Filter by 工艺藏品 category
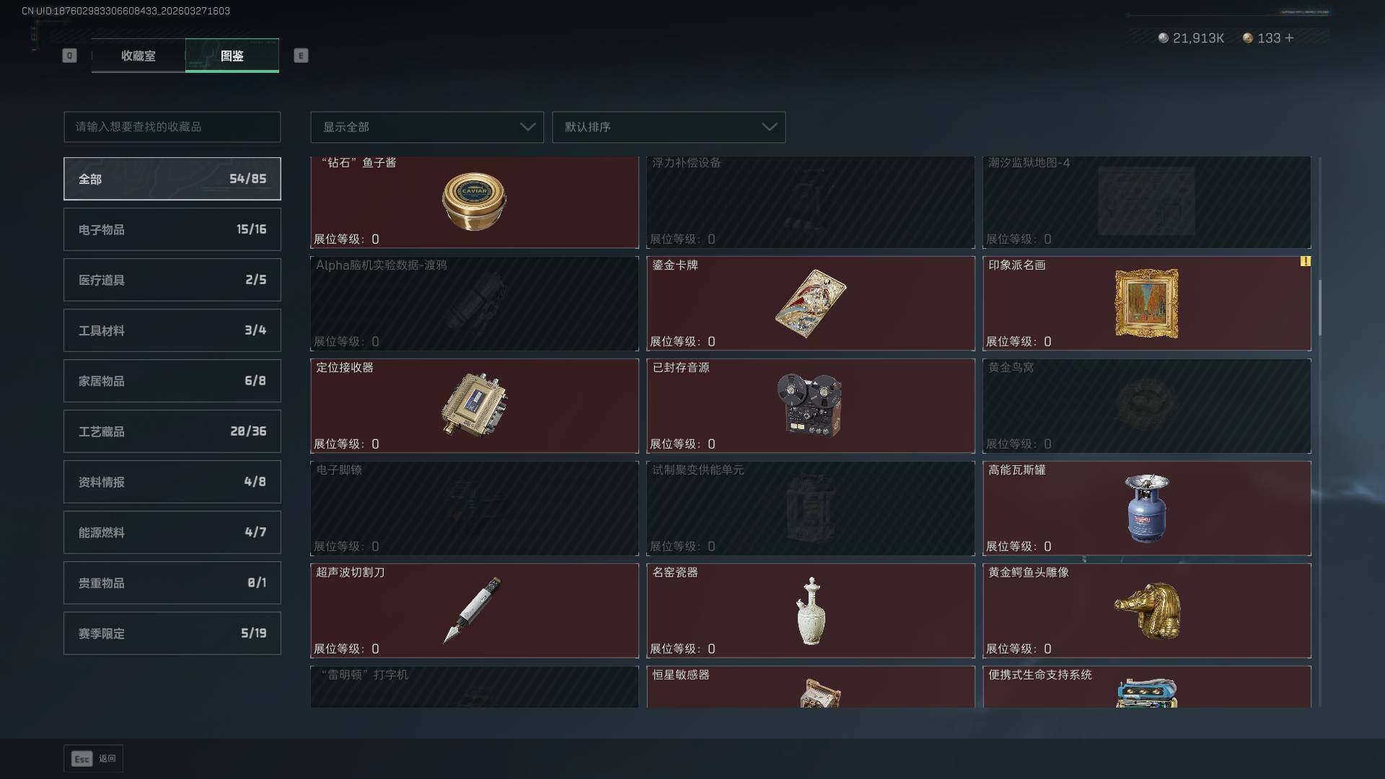Viewport: 1385px width, 779px height. coord(172,431)
